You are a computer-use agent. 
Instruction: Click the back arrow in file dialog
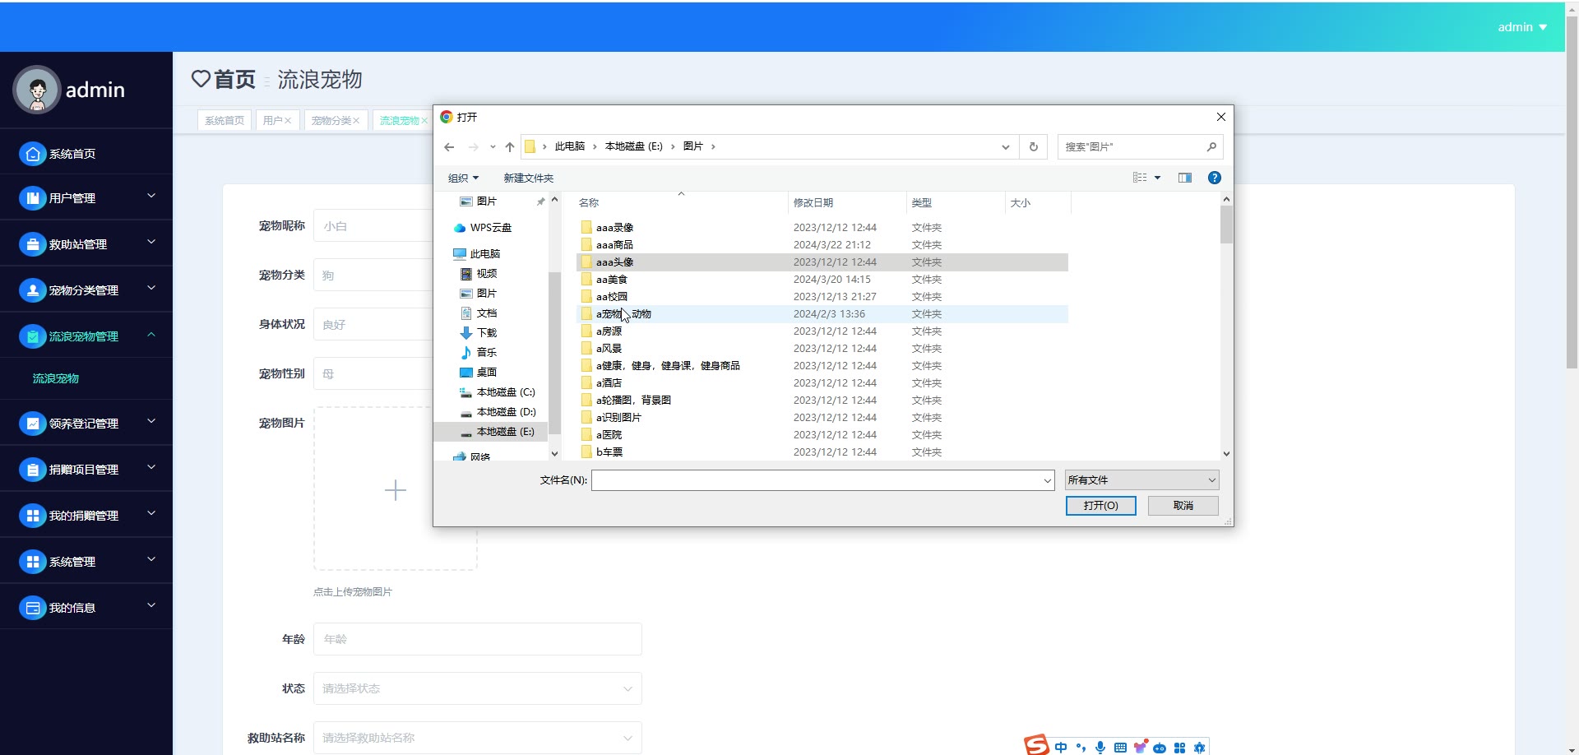[x=449, y=147]
